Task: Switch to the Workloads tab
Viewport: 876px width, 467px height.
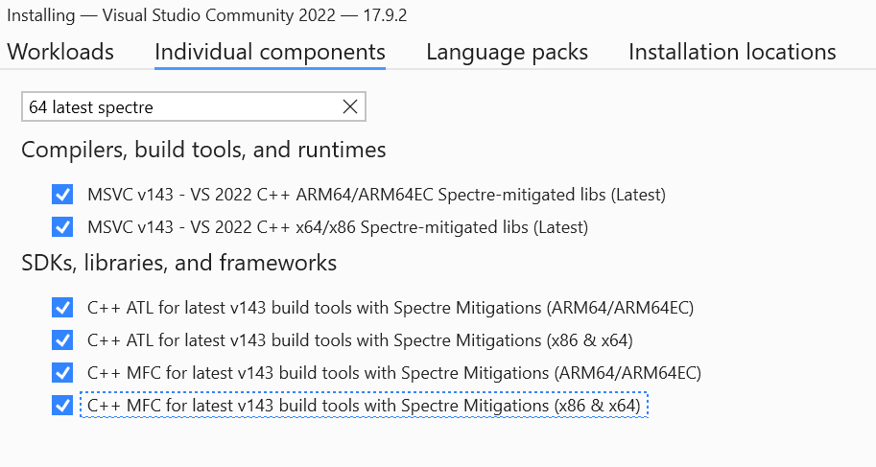Action: click(x=60, y=52)
